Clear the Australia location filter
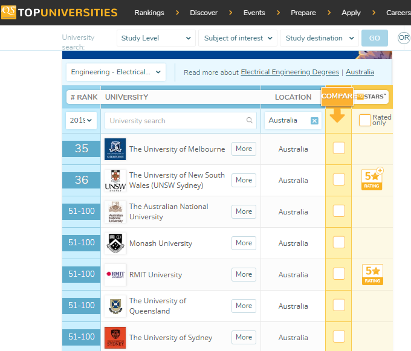Viewport: 411px width, 351px height. click(314, 121)
